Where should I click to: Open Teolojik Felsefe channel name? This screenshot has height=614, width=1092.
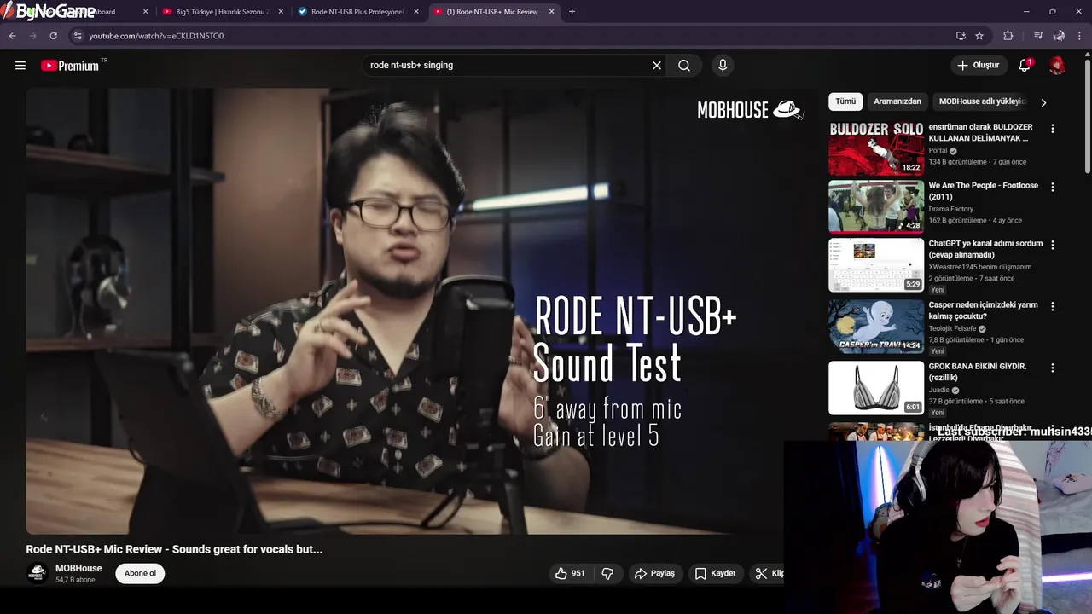[x=955, y=328]
